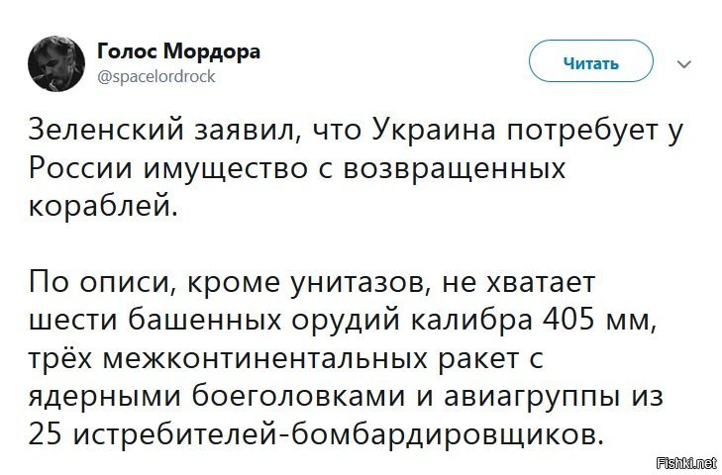
Task: Click the phrase шести башенных орудий
Action: pyautogui.click(x=214, y=321)
